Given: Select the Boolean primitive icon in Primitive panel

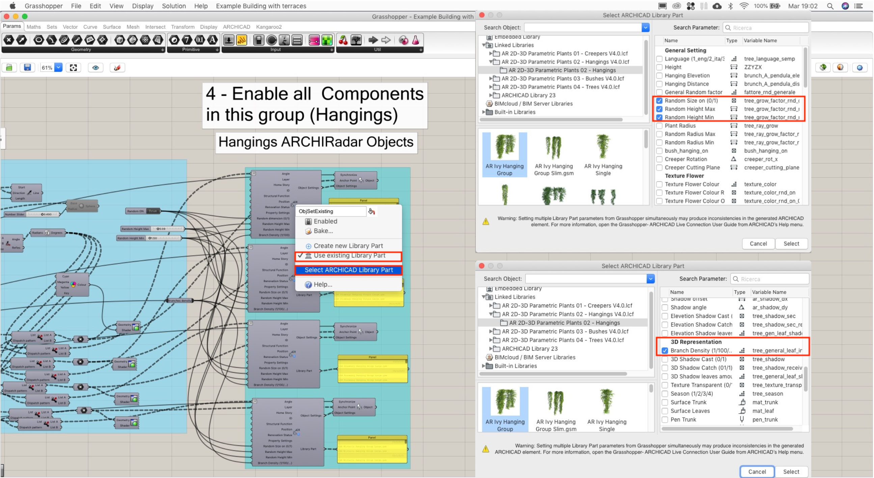Looking at the screenshot, I should (x=174, y=40).
